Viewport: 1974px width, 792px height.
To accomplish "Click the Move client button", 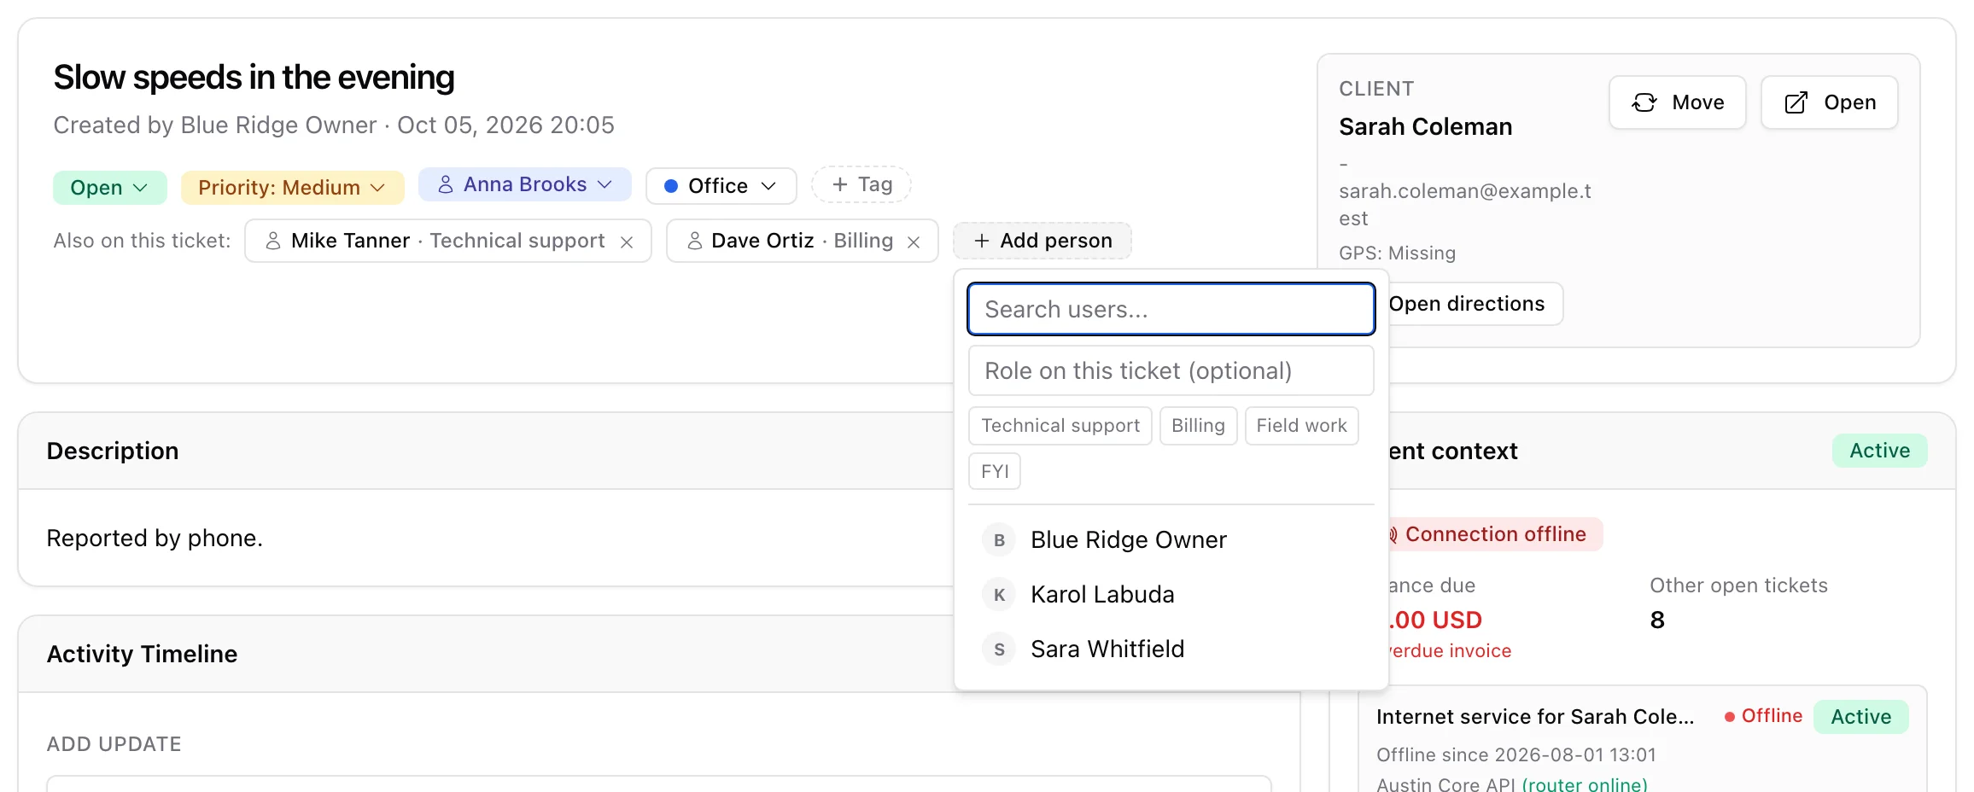I will tap(1677, 102).
